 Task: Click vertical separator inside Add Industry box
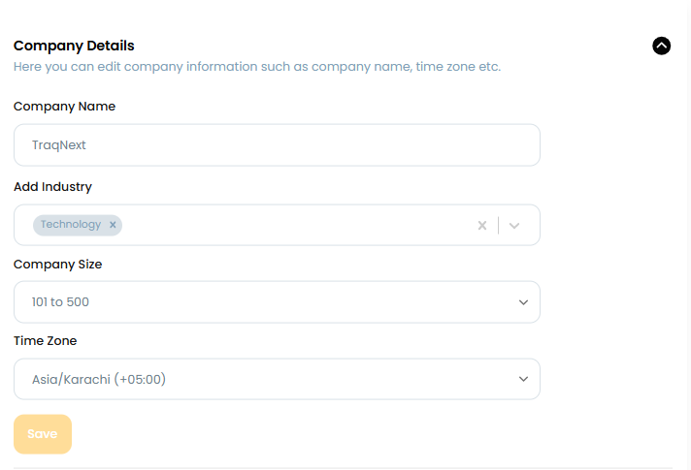pyautogui.click(x=498, y=226)
